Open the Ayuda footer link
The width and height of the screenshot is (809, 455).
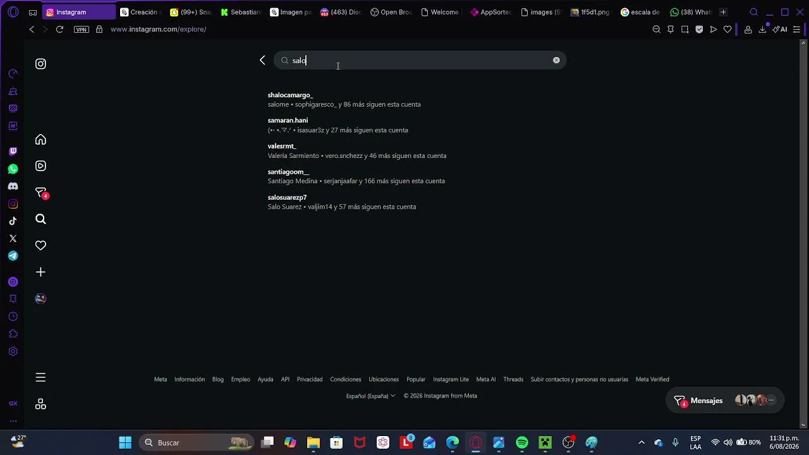click(x=265, y=379)
